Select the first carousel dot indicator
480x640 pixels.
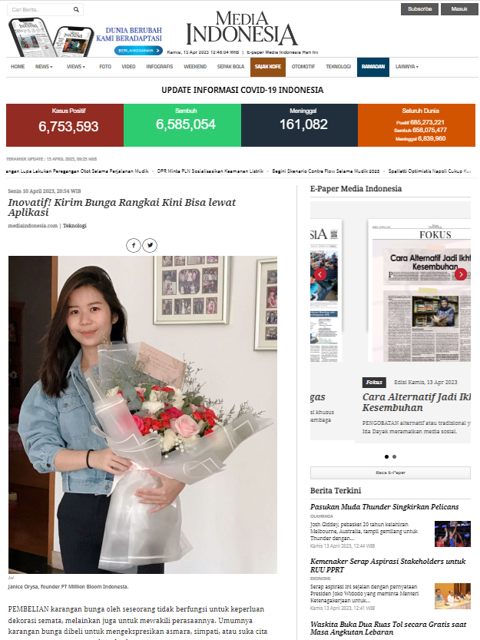[x=386, y=456]
